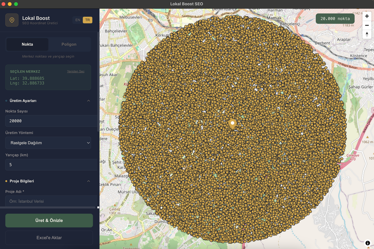Switch the language toggle to EN
This screenshot has height=249, width=374.
[77, 20]
